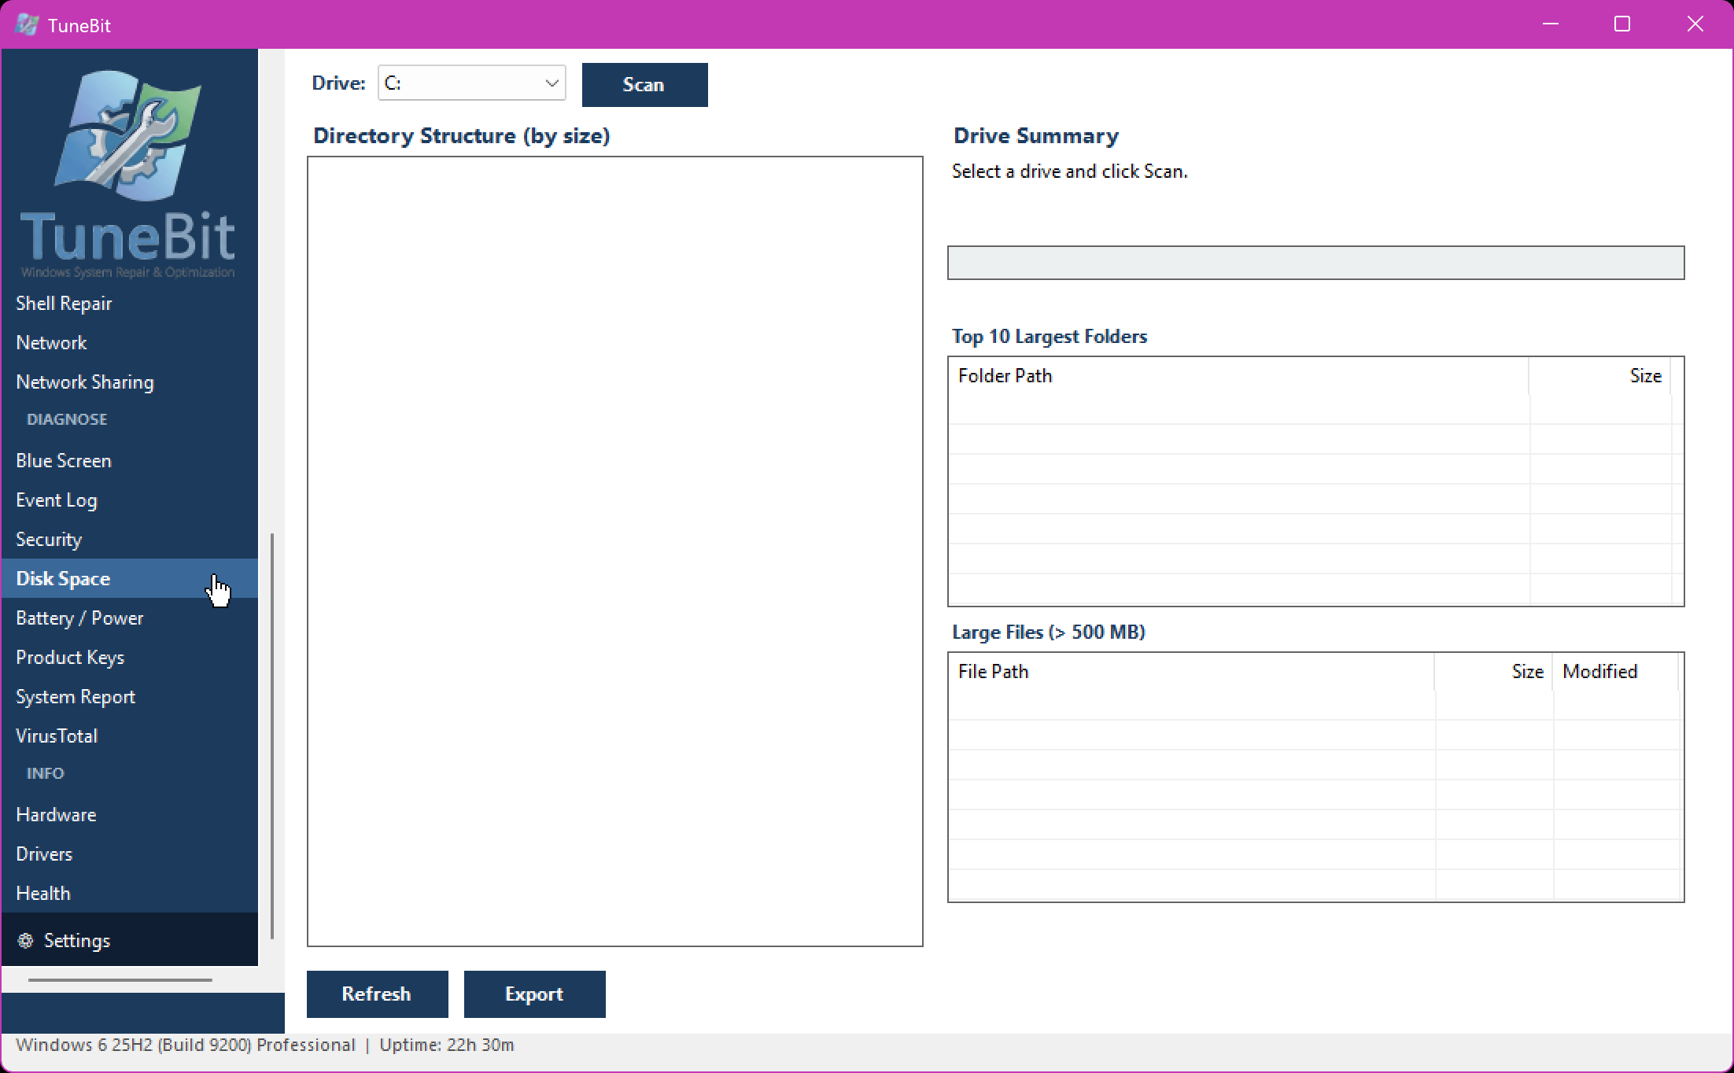
Task: Export the disk space results
Action: pyautogui.click(x=534, y=994)
